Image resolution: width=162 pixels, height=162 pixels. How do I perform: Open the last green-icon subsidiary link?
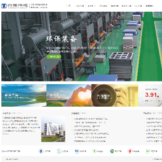(x=151, y=151)
